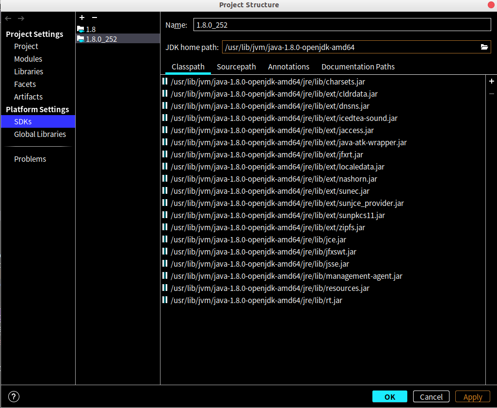The image size is (497, 408).
Task: Open folder browser for JDK home path
Action: point(484,47)
